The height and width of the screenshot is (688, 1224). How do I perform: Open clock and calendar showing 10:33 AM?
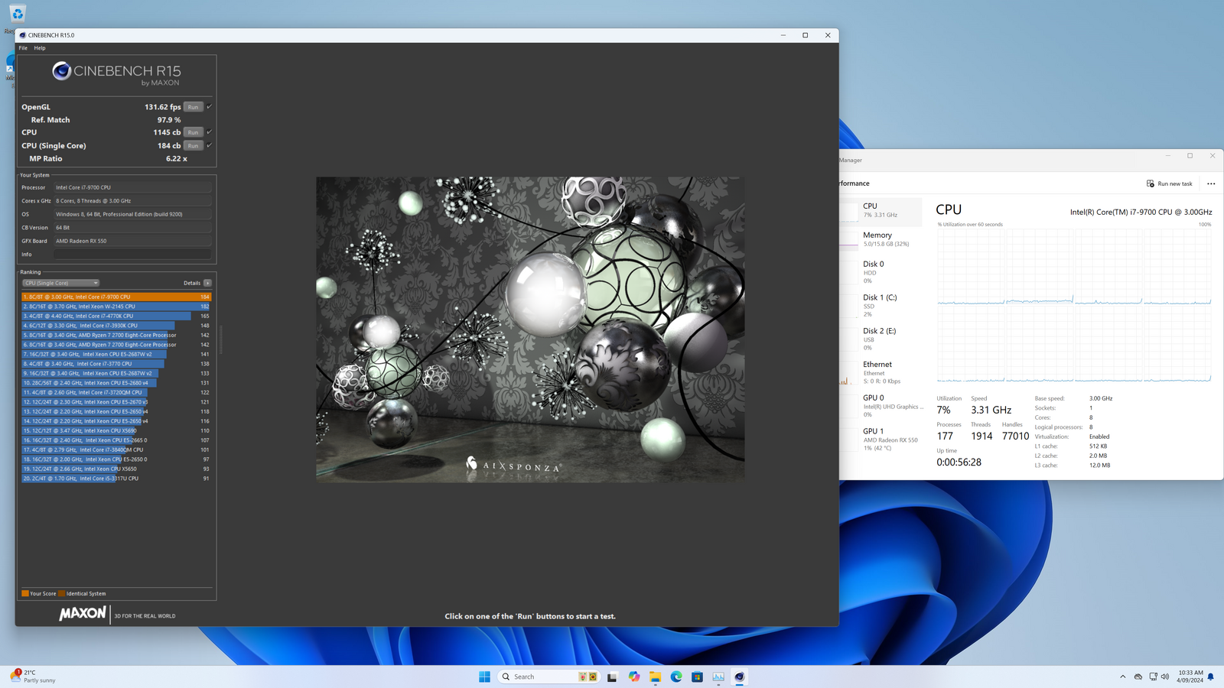pyautogui.click(x=1190, y=677)
